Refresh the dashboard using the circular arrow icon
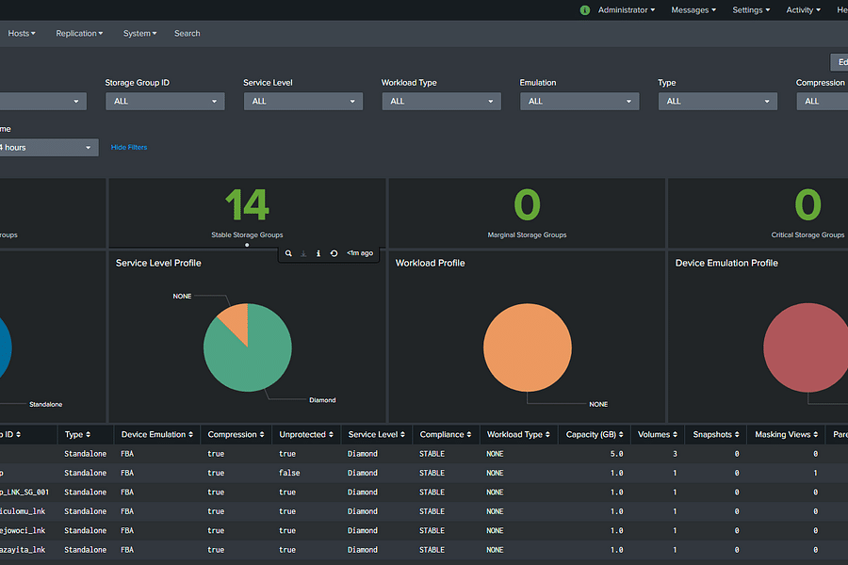 [x=334, y=252]
